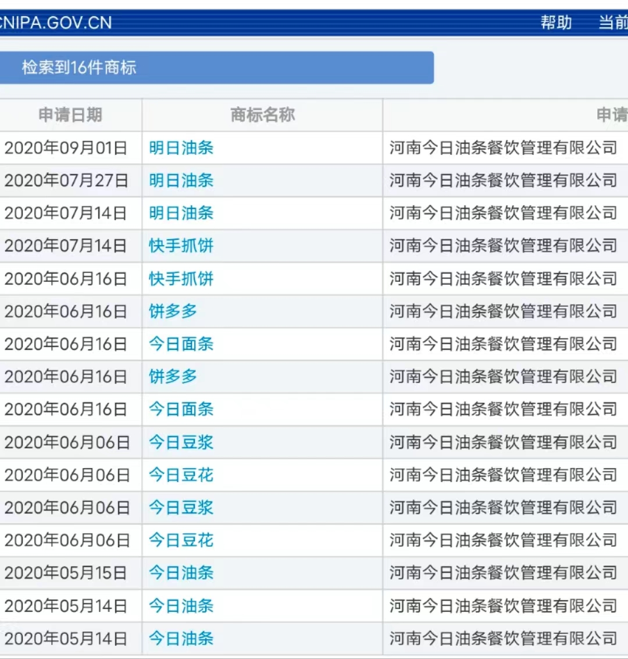Screen dimensions: 628x659
Task: Open the second 今日面条 trademark link
Action: [181, 409]
